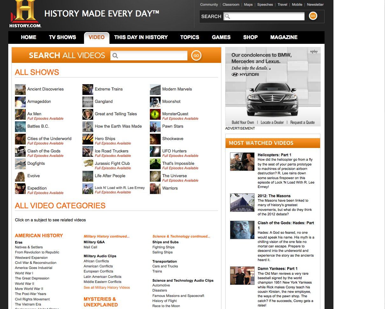Click the GO icon in Search All Videos
This screenshot has height=309, width=385.
tap(196, 56)
